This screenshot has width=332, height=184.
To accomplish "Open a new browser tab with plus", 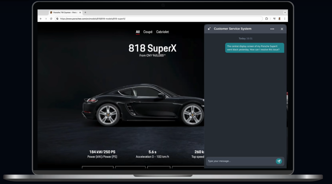I will point(85,13).
